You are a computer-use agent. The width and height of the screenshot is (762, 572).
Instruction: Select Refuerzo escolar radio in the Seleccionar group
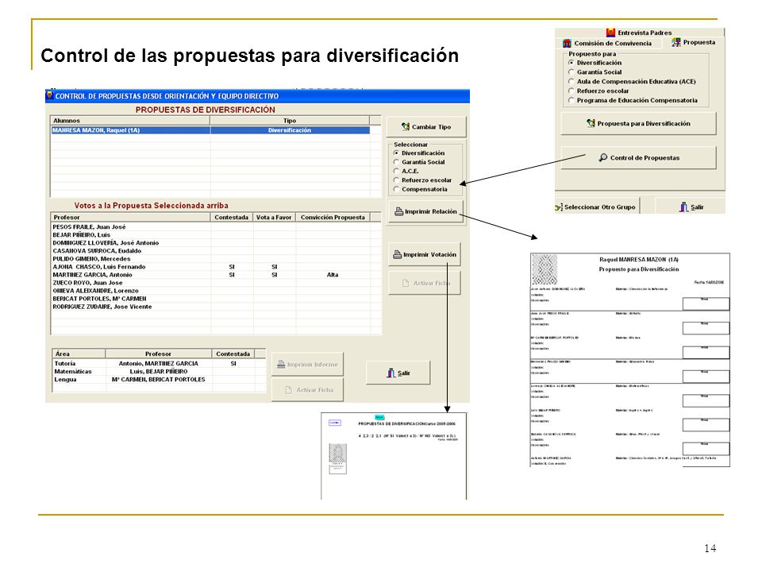tap(396, 180)
